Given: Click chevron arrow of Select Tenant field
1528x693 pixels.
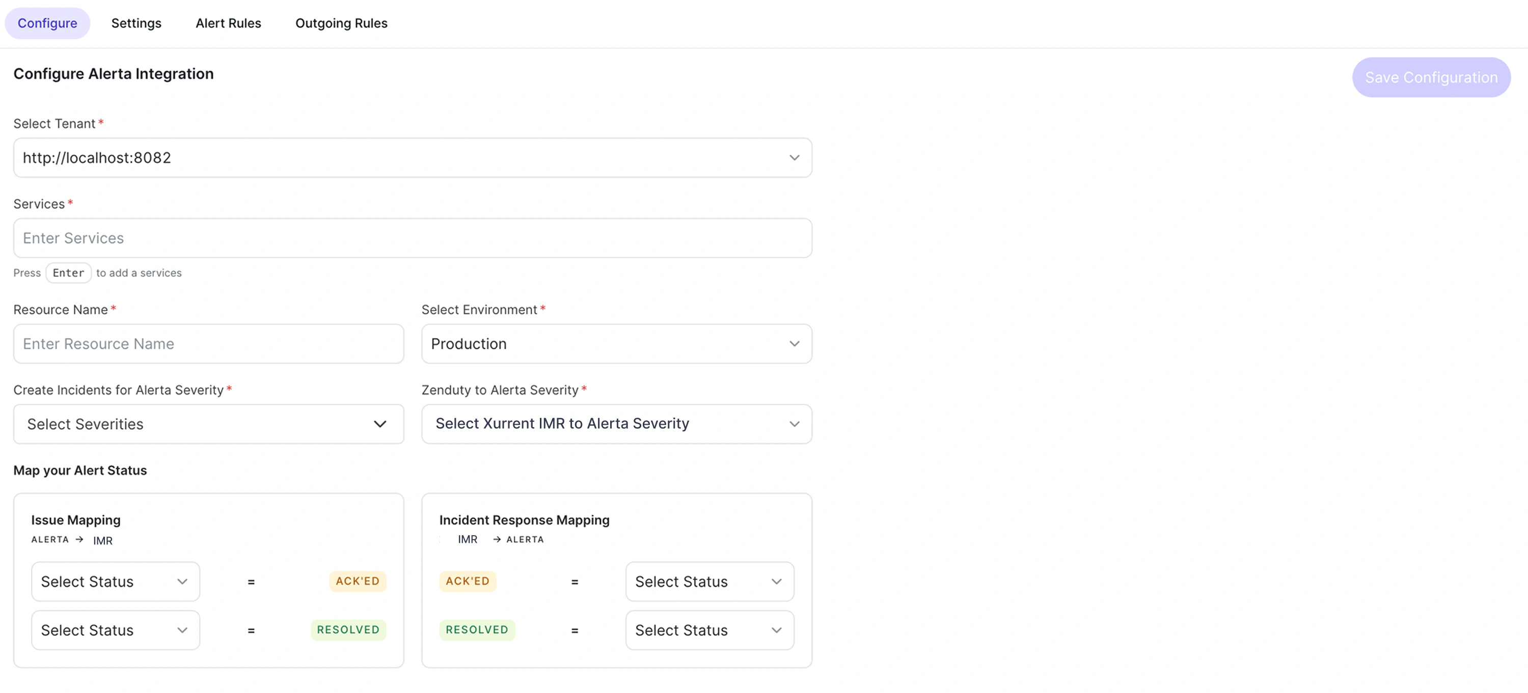Looking at the screenshot, I should click(794, 158).
